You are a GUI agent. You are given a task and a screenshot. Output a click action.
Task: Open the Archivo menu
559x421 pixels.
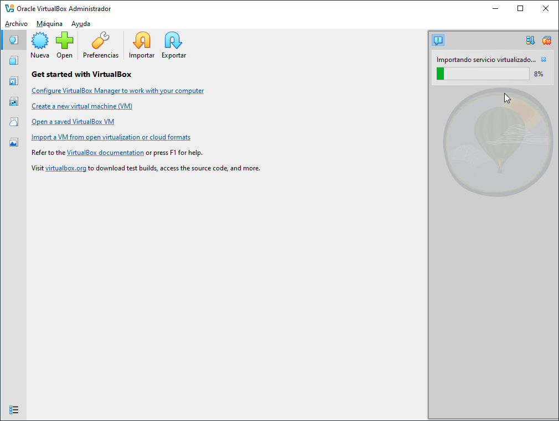(x=16, y=24)
